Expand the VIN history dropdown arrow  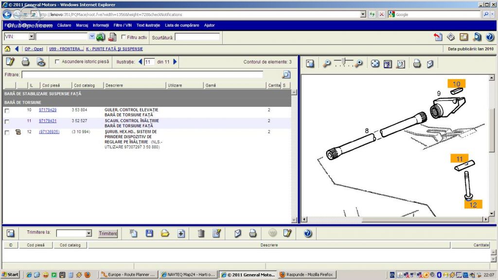coord(92,36)
